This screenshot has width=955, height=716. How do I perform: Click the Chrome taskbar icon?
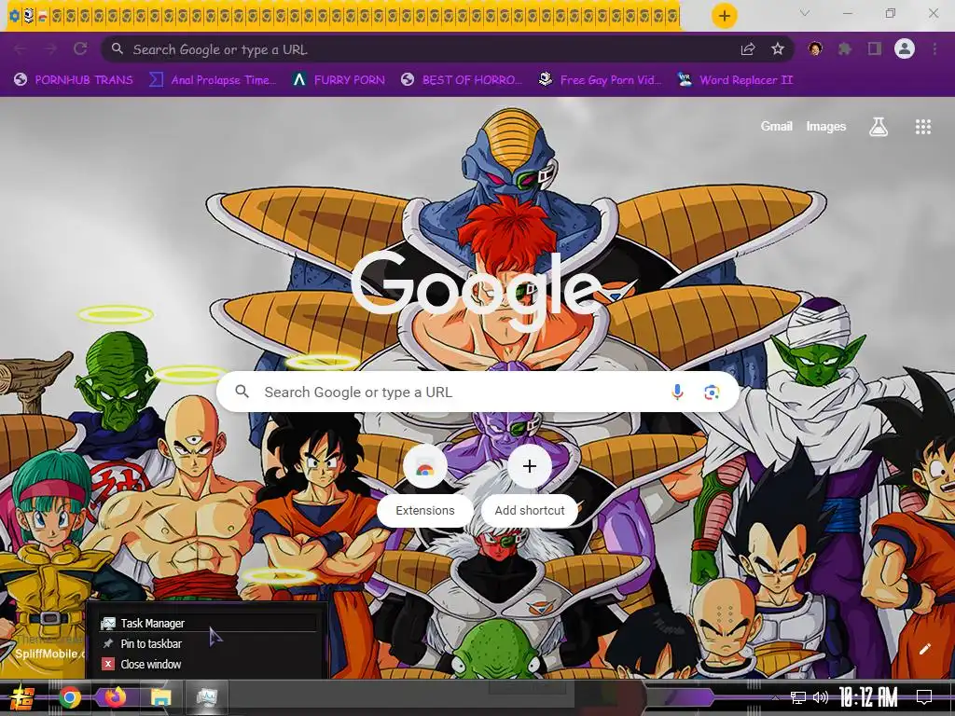(69, 697)
